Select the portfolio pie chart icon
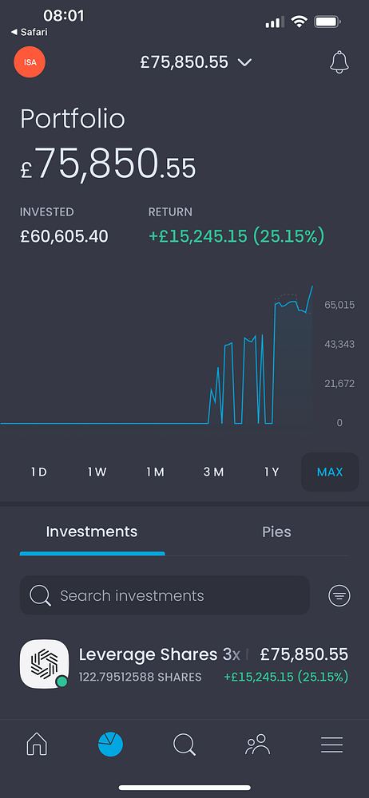Screen dimensions: 369x798 coord(110,745)
